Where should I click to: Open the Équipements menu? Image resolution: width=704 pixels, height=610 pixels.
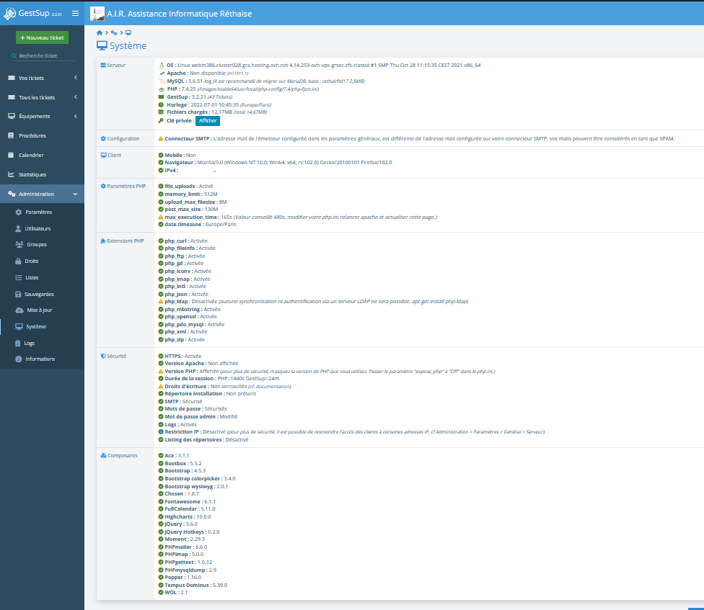[x=34, y=116]
